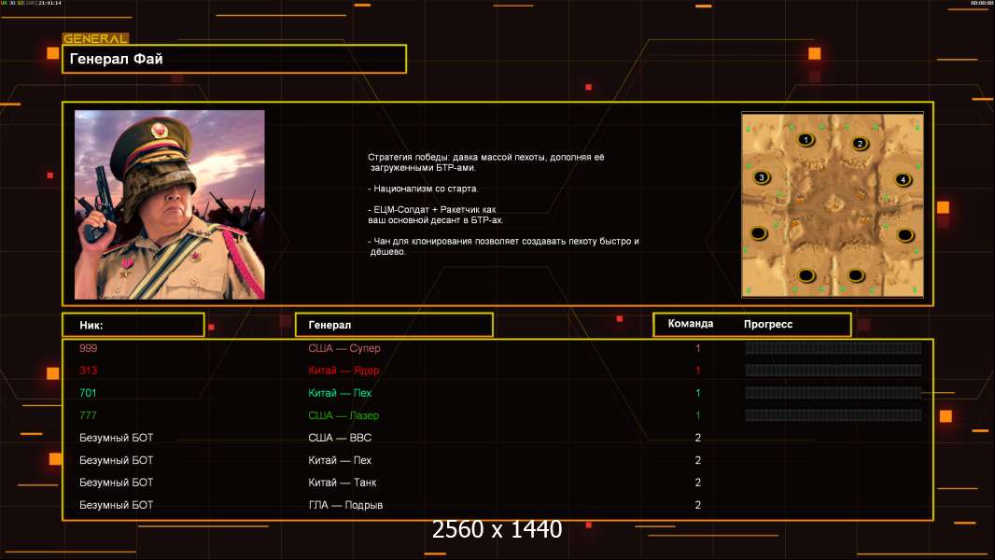Click the progress bar for player 777
The image size is (995, 560).
(x=834, y=415)
